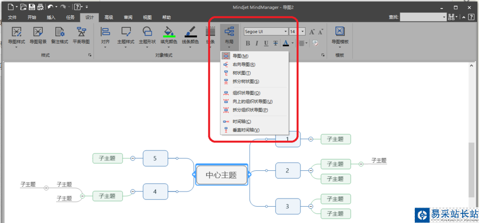Choose 组织状导图(O) layout option
The width and height of the screenshot is (479, 223).
coord(254,93)
